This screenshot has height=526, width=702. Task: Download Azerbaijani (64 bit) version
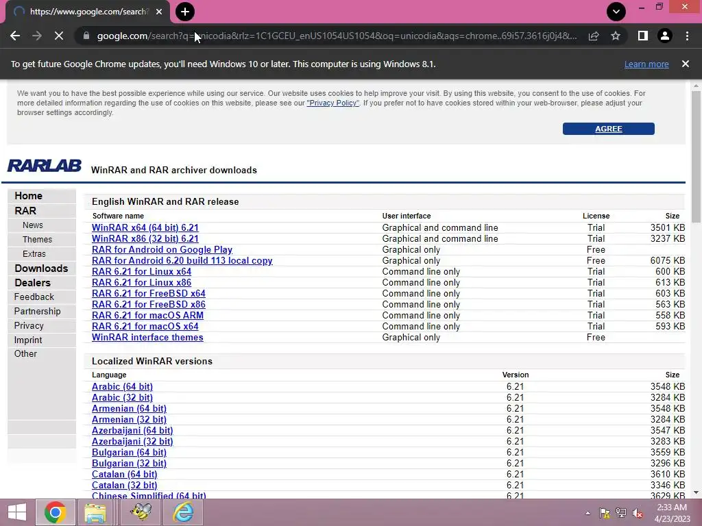point(132,430)
